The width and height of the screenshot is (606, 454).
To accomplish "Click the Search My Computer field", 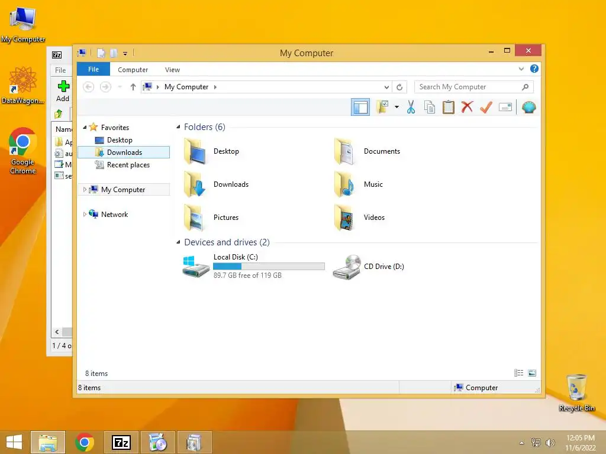I will [473, 87].
